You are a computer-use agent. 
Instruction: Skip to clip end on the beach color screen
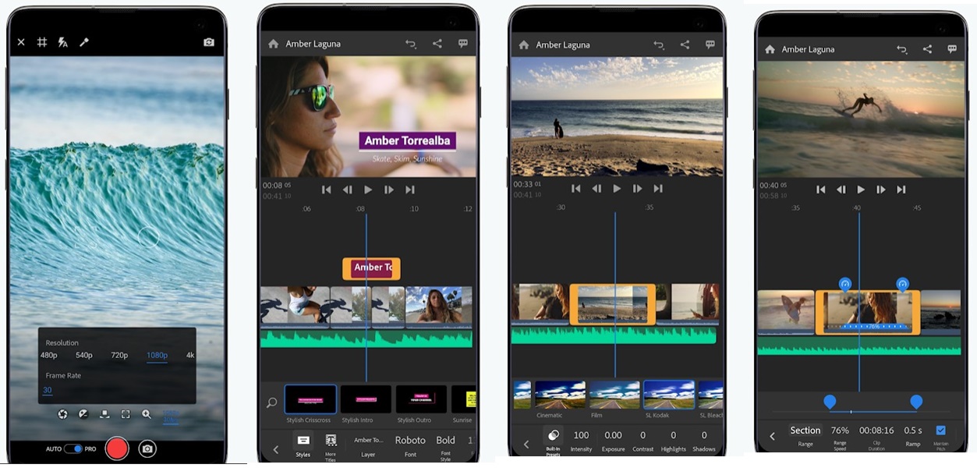pos(658,189)
